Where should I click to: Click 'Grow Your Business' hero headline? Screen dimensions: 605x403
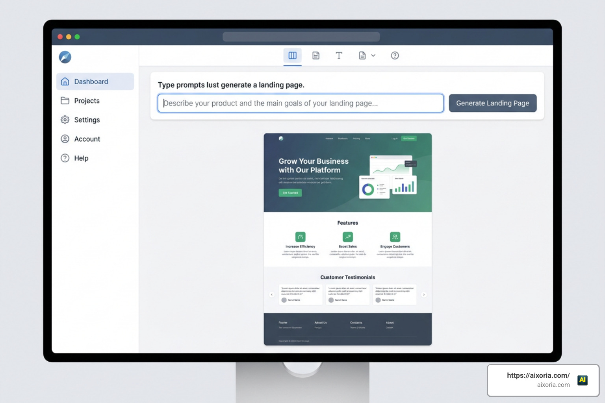click(x=314, y=166)
